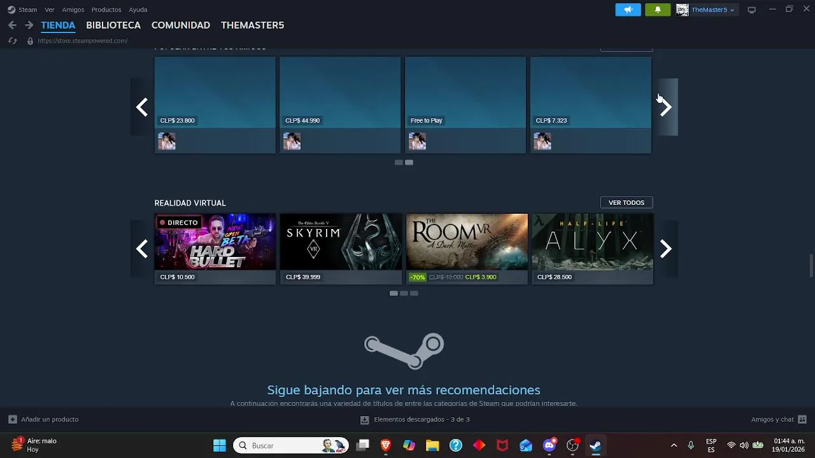Screen dimensions: 815x458
Task: Open the Ayuda menu
Action: 138,10
